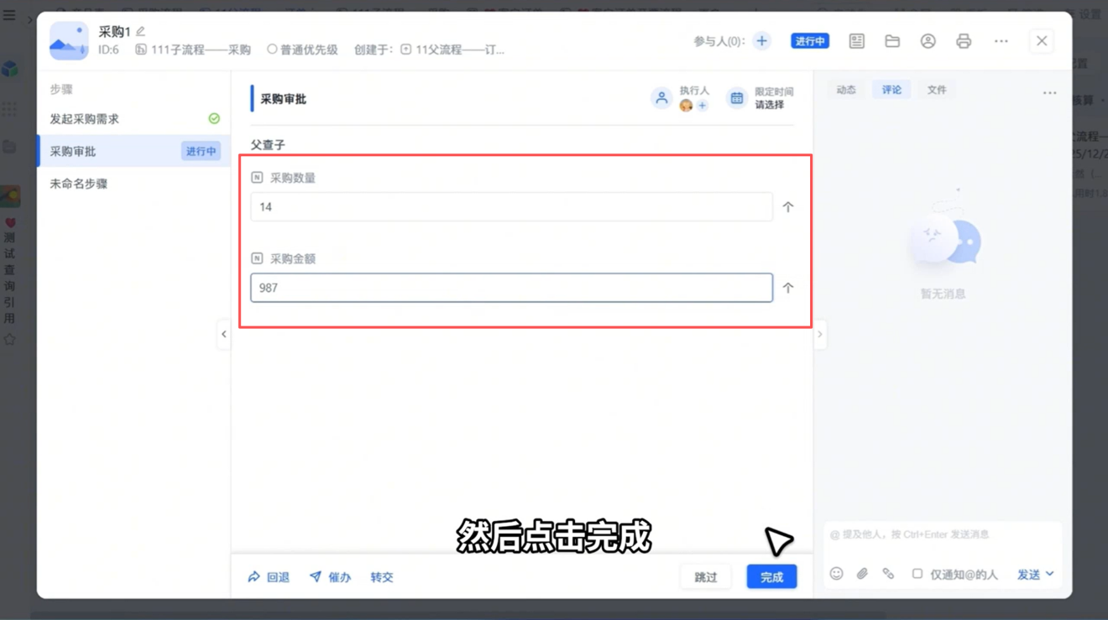Click the 转交 button
1108x620 pixels.
[382, 576]
